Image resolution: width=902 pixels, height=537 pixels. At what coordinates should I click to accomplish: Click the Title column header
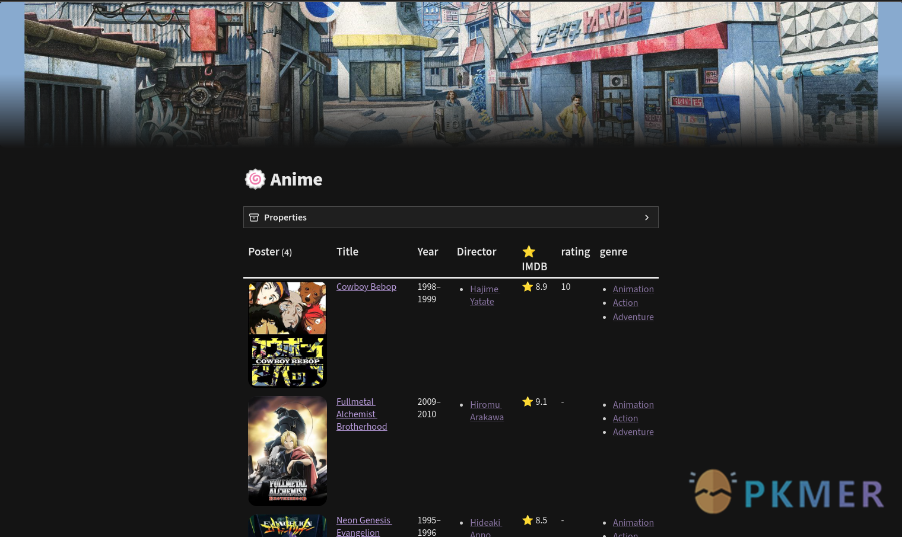coord(347,252)
